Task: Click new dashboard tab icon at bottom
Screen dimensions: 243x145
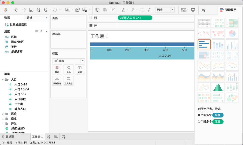Action: [x=56, y=137]
